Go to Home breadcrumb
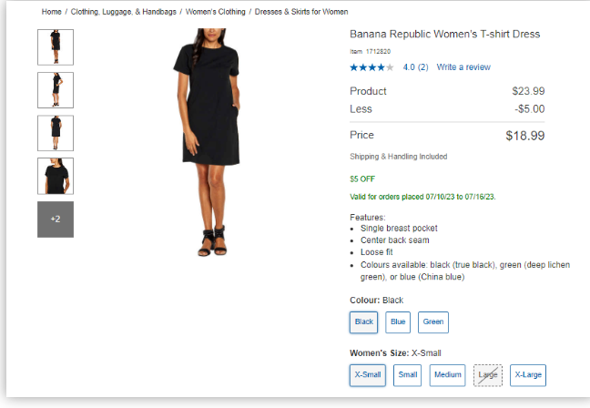 [x=52, y=12]
